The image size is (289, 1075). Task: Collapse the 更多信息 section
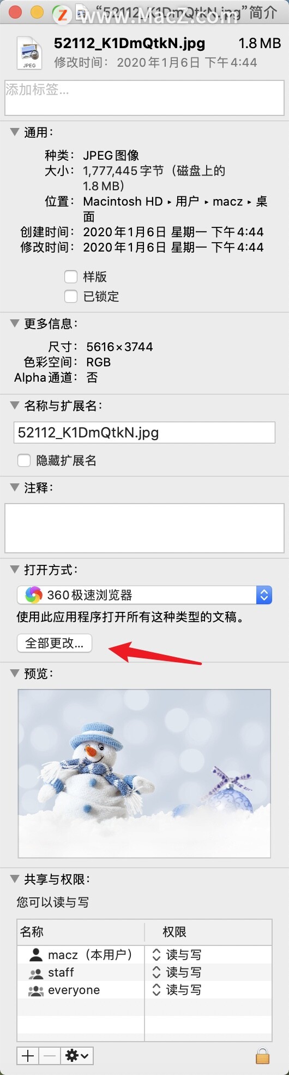(x=15, y=323)
